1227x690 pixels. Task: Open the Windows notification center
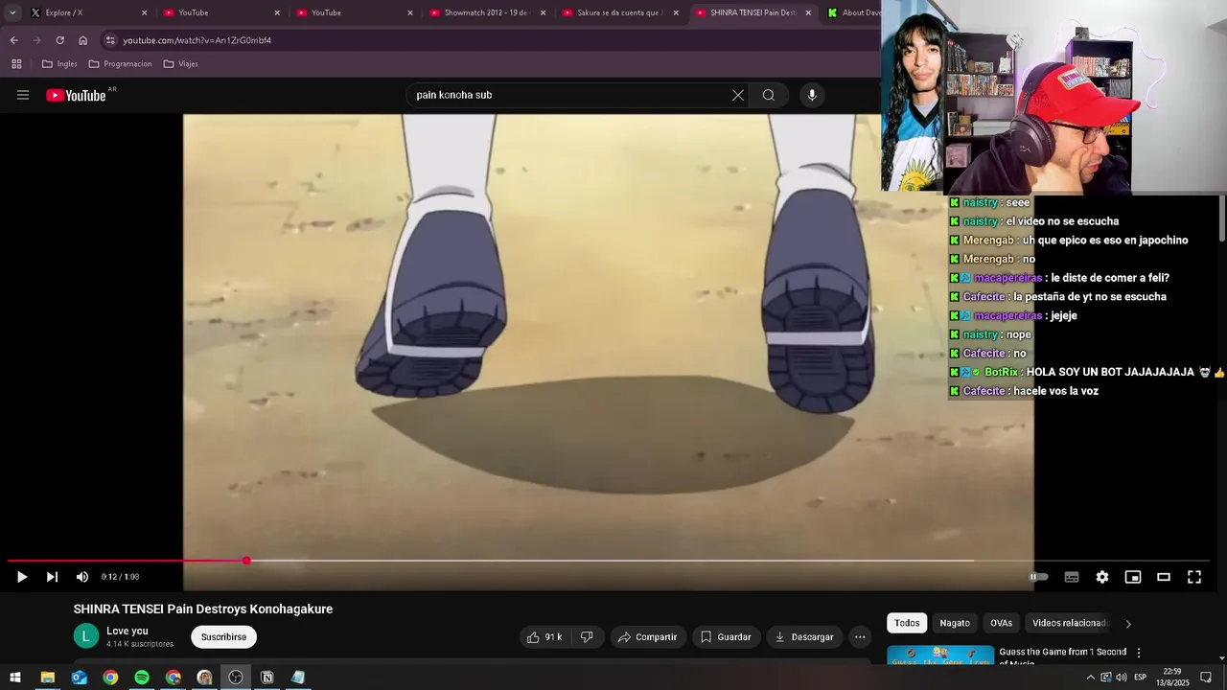[1206, 678]
